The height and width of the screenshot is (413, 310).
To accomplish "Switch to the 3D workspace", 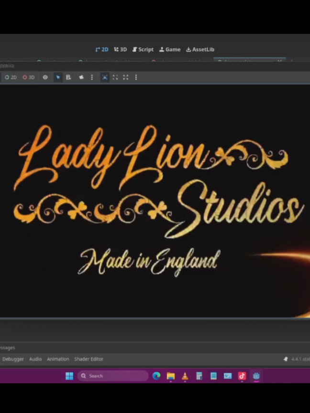I will coord(120,50).
